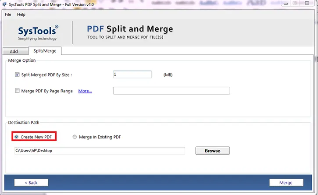The image size is (318, 195).
Task: Select Create New PDF radio button
Action: point(17,137)
